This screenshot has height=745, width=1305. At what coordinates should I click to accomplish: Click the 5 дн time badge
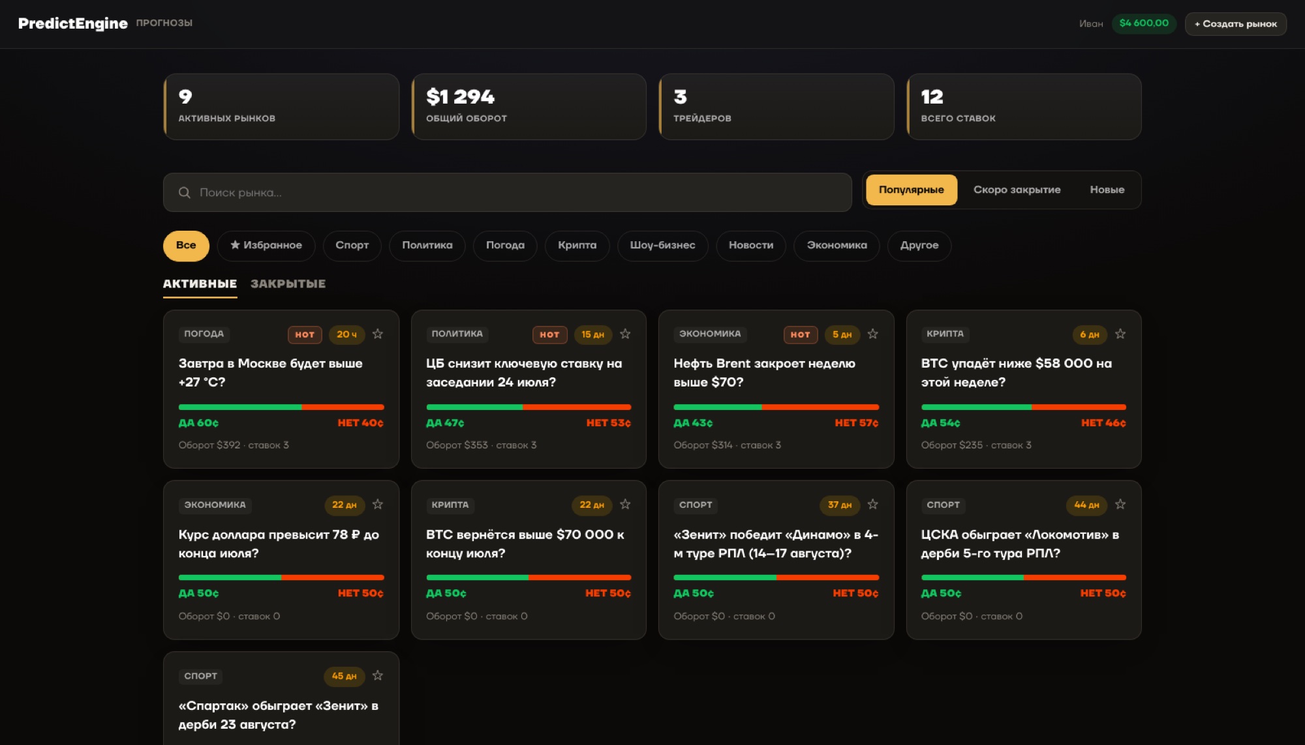[842, 335]
